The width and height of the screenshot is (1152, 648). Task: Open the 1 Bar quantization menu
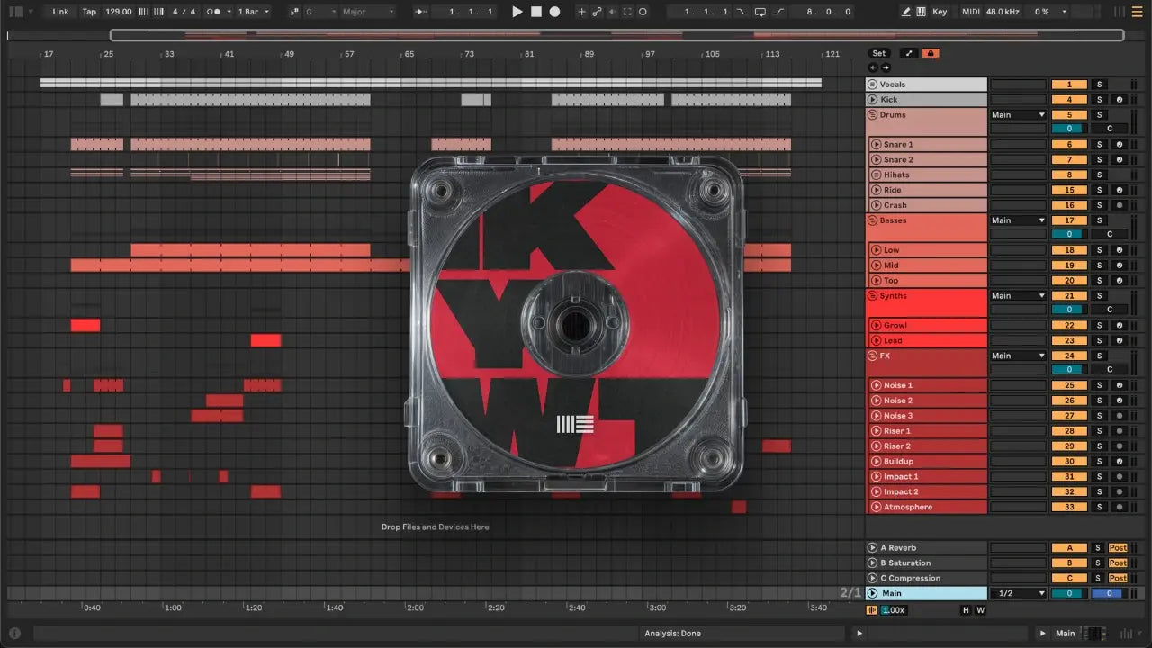[x=253, y=12]
